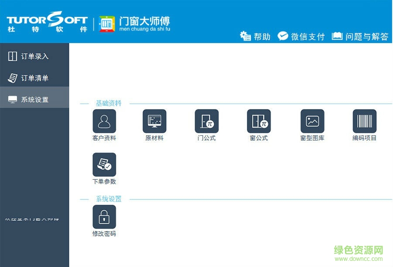The height and width of the screenshot is (267, 393).
Task: Browse the 窗型图库 window type gallery
Action: 312,121
